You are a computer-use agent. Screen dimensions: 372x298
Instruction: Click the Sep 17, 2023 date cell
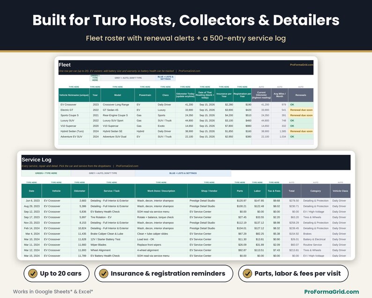tap(31, 217)
